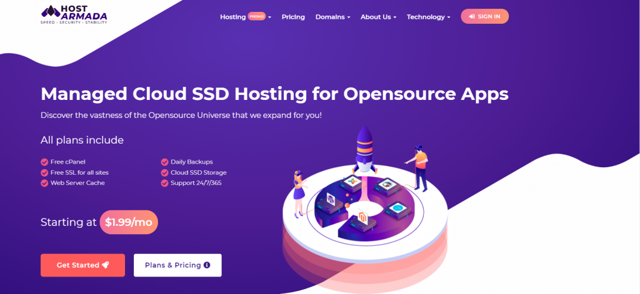Screen dimensions: 640x294
Task: Click the checkmark beside Daily Backups
Action: click(164, 162)
